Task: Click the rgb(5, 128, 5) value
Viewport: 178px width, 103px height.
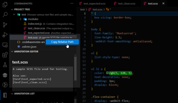Action: pyautogui.click(x=121, y=73)
